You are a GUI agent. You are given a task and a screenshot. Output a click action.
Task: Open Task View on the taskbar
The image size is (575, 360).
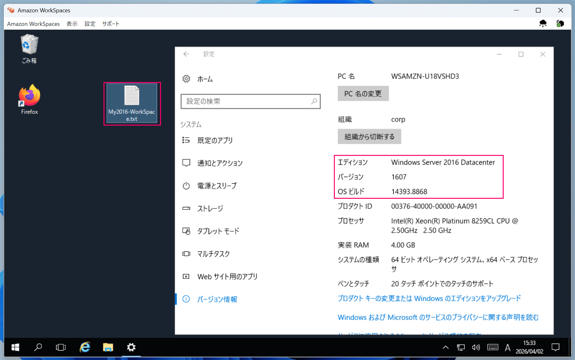[x=61, y=347]
